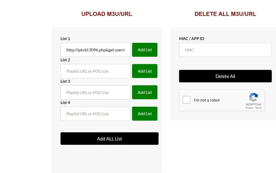This screenshot has width=276, height=173.
Task: Click the I'm not a robot text
Action: tap(207, 100)
